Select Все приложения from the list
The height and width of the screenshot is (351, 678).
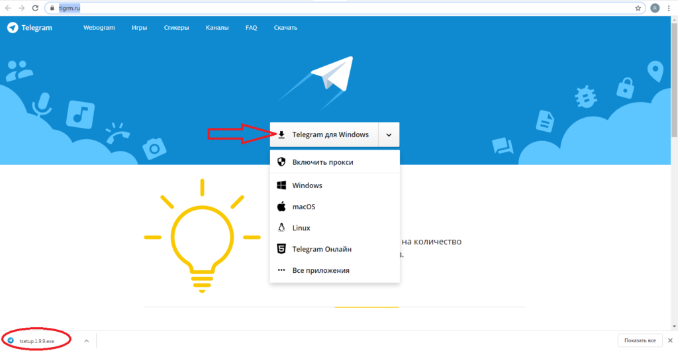pyautogui.click(x=334, y=270)
